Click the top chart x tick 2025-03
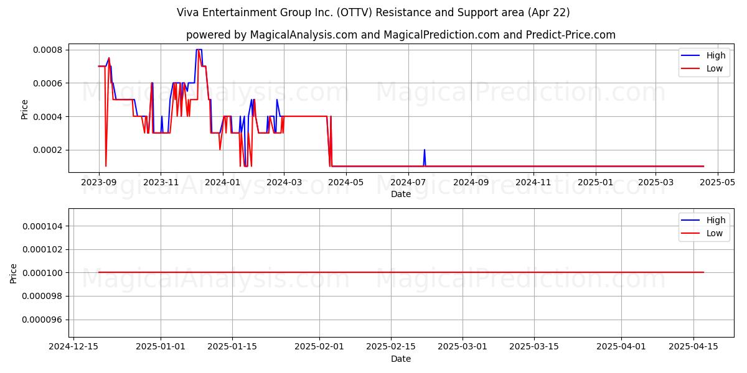The width and height of the screenshot is (747, 373). pos(656,182)
